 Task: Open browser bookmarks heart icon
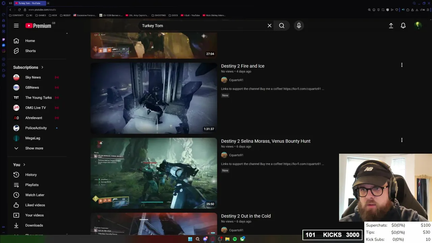tap(397, 10)
